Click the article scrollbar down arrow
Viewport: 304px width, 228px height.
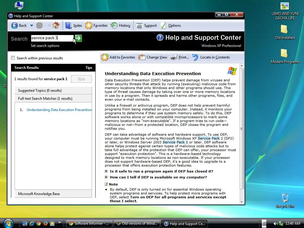(x=242, y=202)
